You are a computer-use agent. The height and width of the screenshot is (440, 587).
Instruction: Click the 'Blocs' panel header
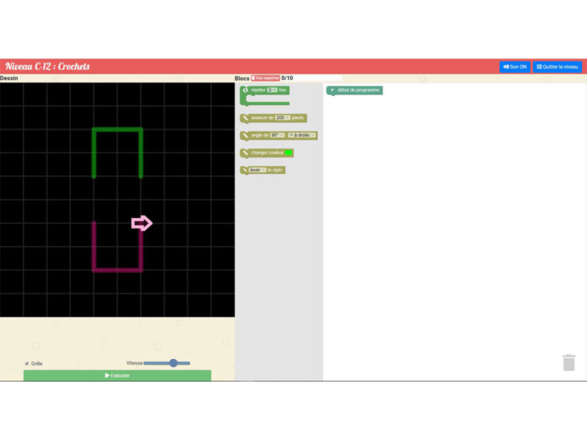[x=240, y=78]
